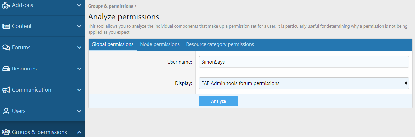This screenshot has width=415, height=137.
Task: Click the Users person icon
Action: tap(6, 111)
